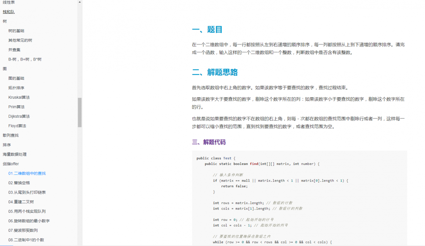Screen dimensions: 425x246
Task: Select the 树 section in sidebar
Action: coord(5,21)
